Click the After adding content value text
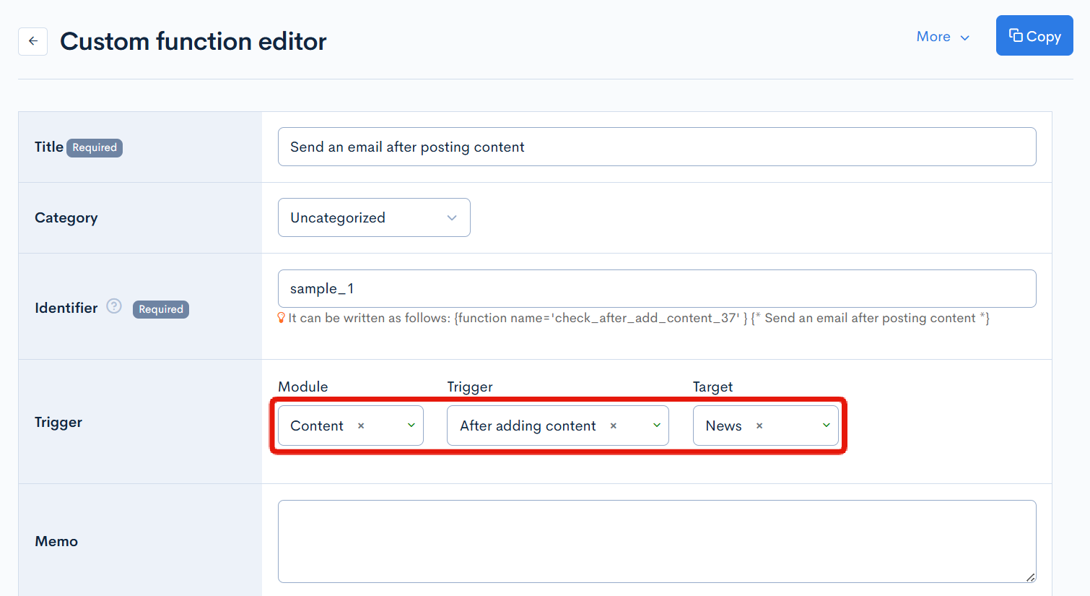The height and width of the screenshot is (596, 1090). [528, 426]
